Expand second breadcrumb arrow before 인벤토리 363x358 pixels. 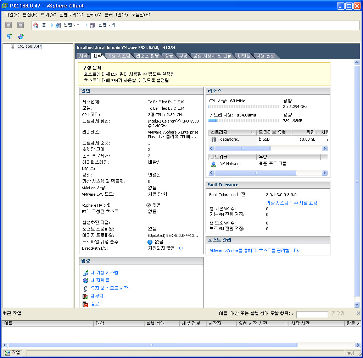point(86,25)
